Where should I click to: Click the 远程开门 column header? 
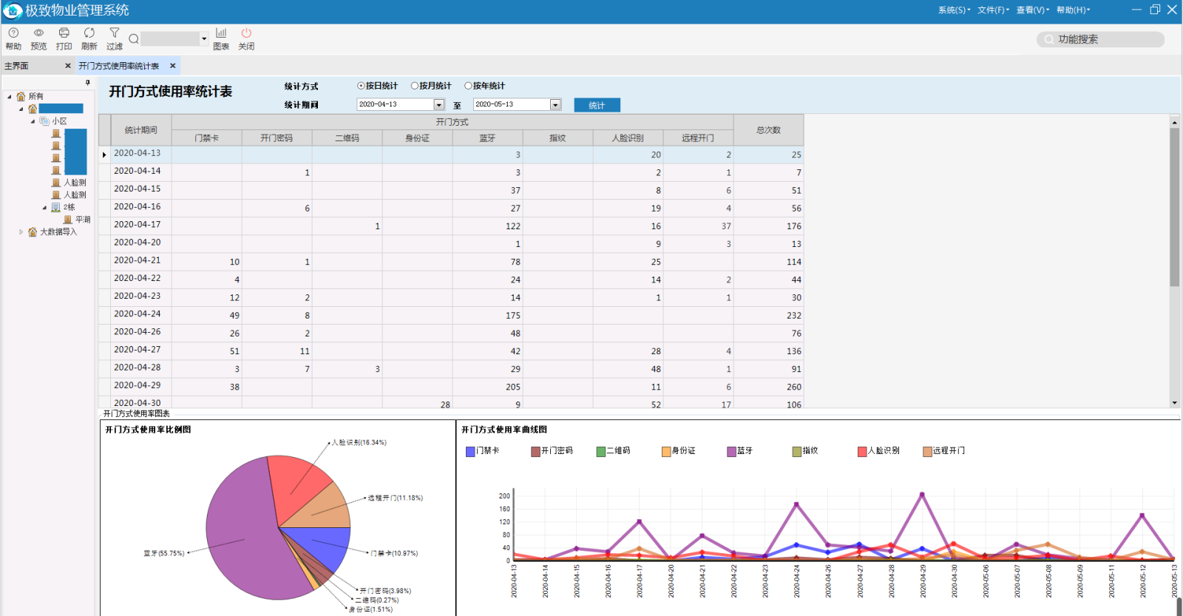pyautogui.click(x=698, y=138)
